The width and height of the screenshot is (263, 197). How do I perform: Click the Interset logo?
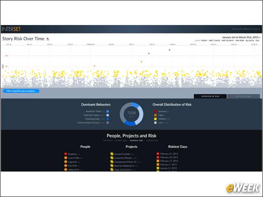[11, 29]
